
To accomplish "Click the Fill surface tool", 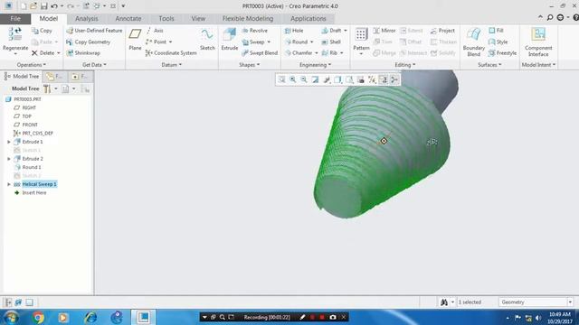I will coord(496,31).
